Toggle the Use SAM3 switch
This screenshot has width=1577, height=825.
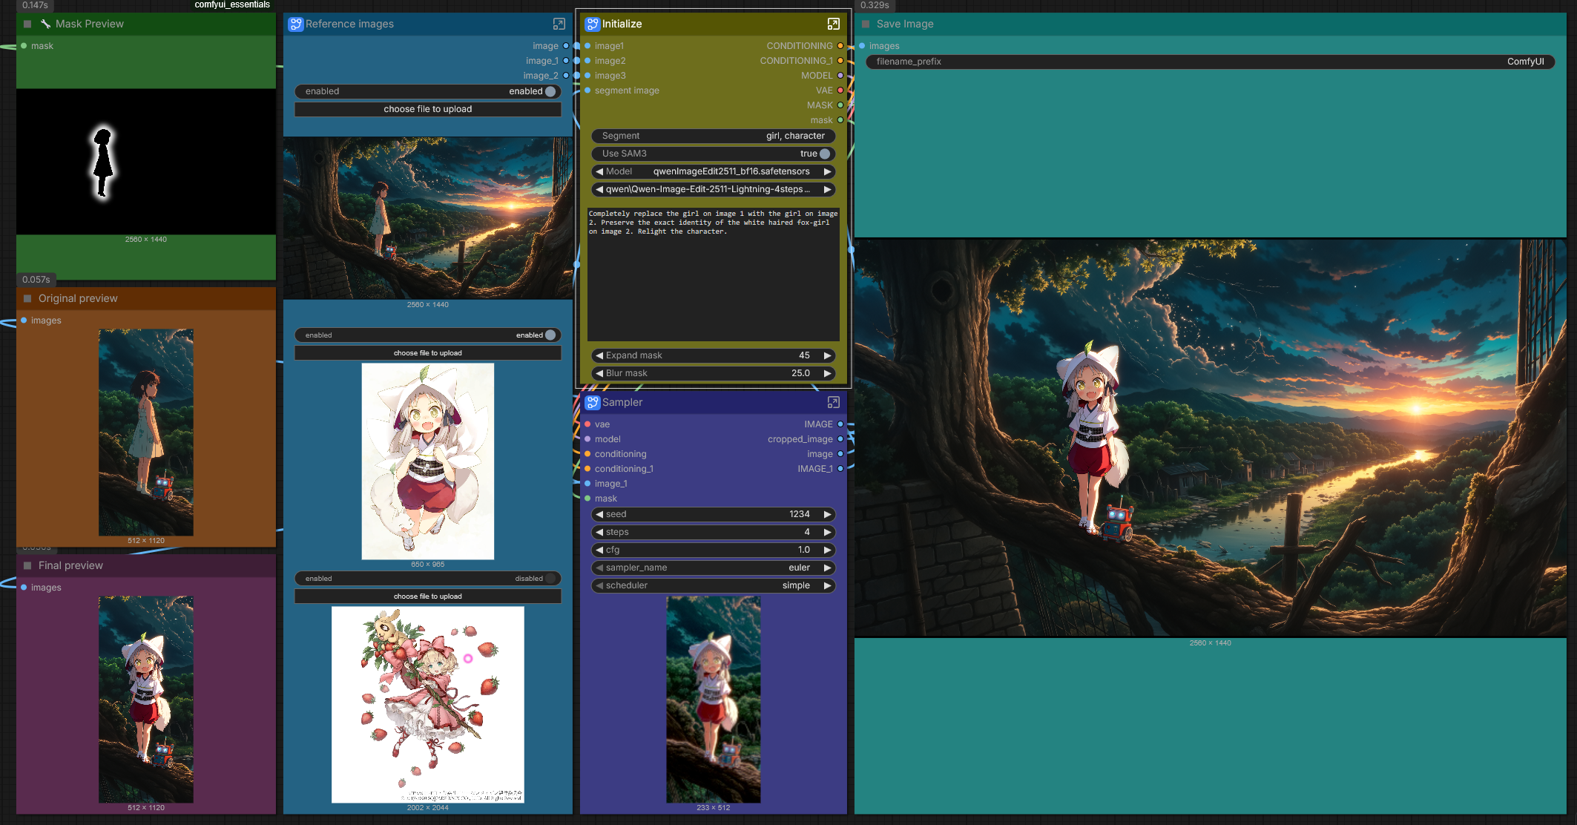point(824,154)
